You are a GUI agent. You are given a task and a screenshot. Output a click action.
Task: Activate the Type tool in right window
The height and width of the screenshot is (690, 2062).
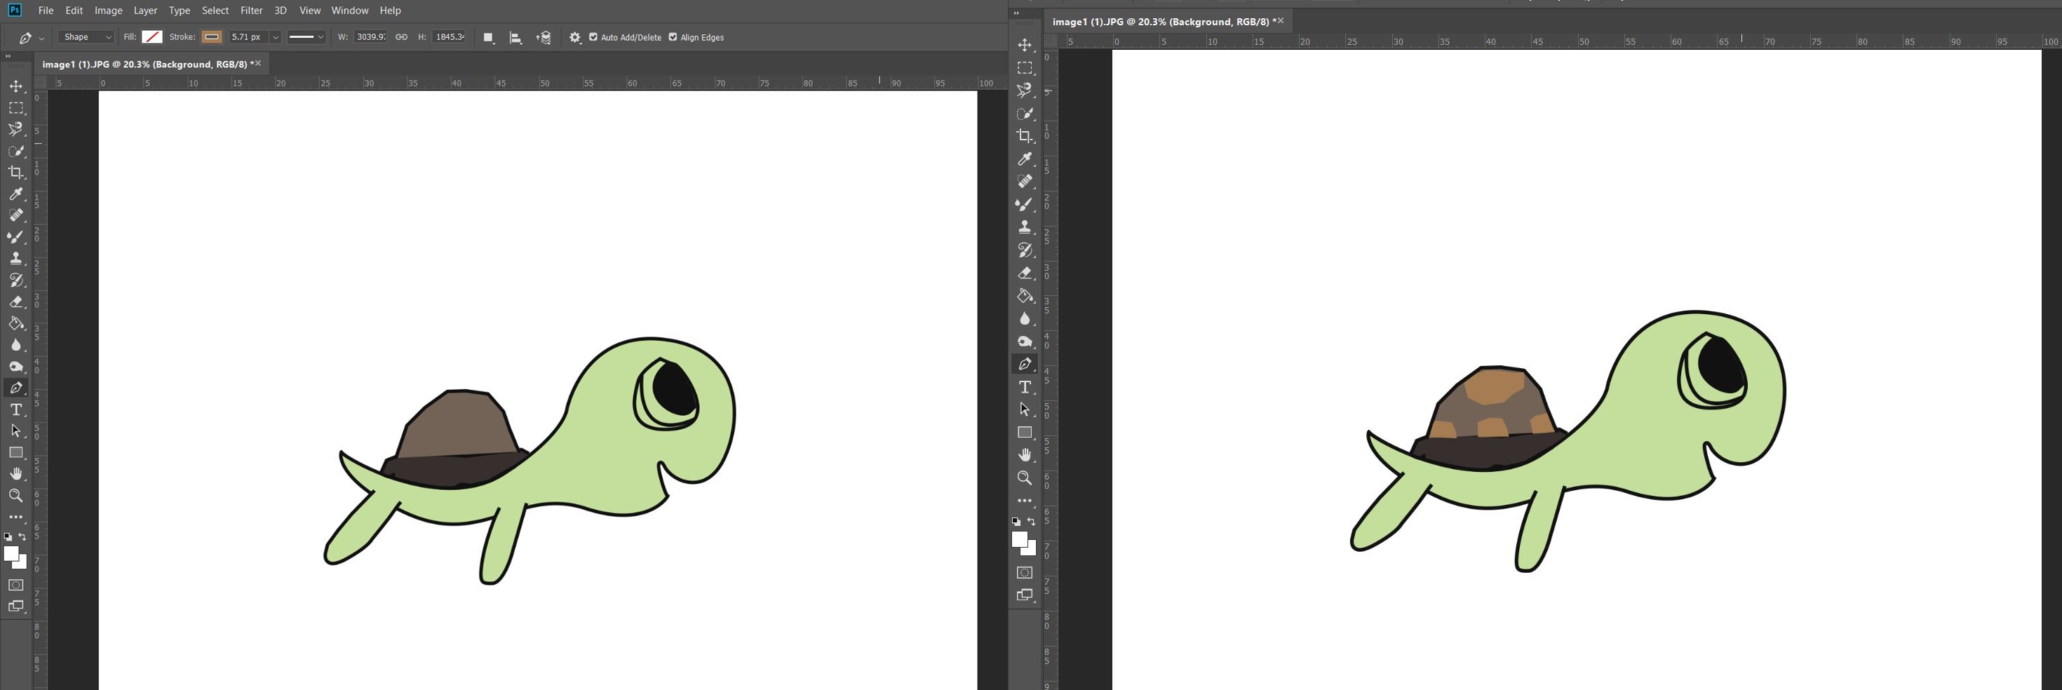(x=1025, y=386)
